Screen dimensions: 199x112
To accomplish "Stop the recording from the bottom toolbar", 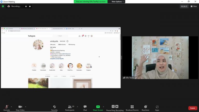I will click(x=117, y=106).
